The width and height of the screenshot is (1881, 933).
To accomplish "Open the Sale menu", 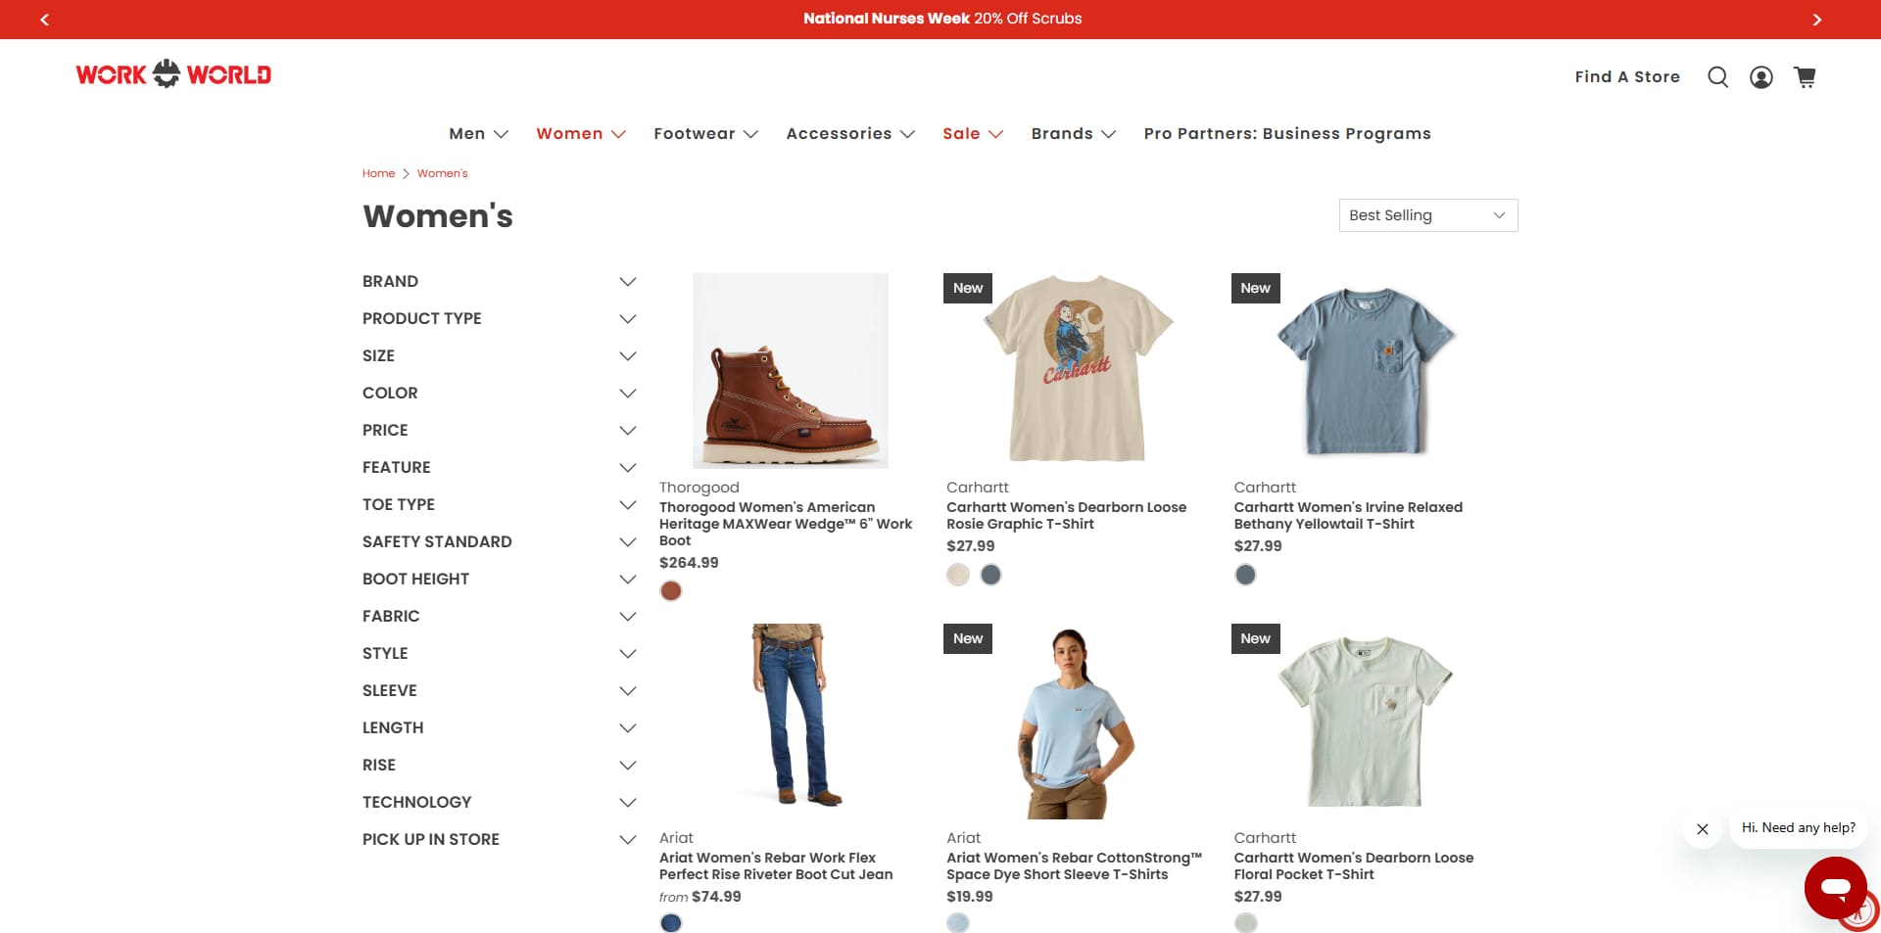I will (973, 134).
